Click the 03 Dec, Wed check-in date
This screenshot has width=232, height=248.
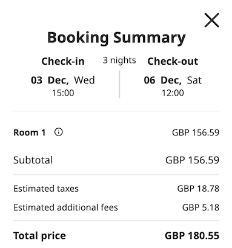coord(63,80)
